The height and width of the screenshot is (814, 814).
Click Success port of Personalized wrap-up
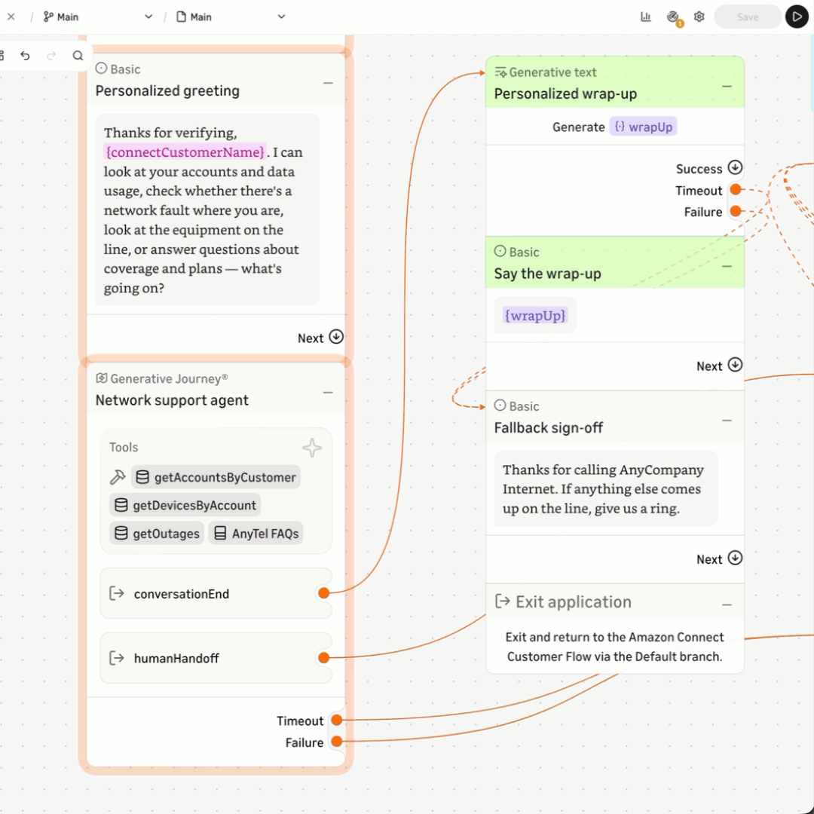point(735,167)
